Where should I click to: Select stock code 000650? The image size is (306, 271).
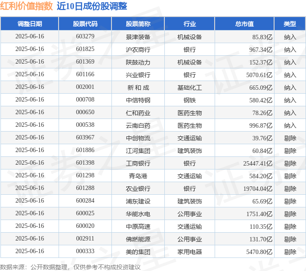pyautogui.click(x=85, y=112)
